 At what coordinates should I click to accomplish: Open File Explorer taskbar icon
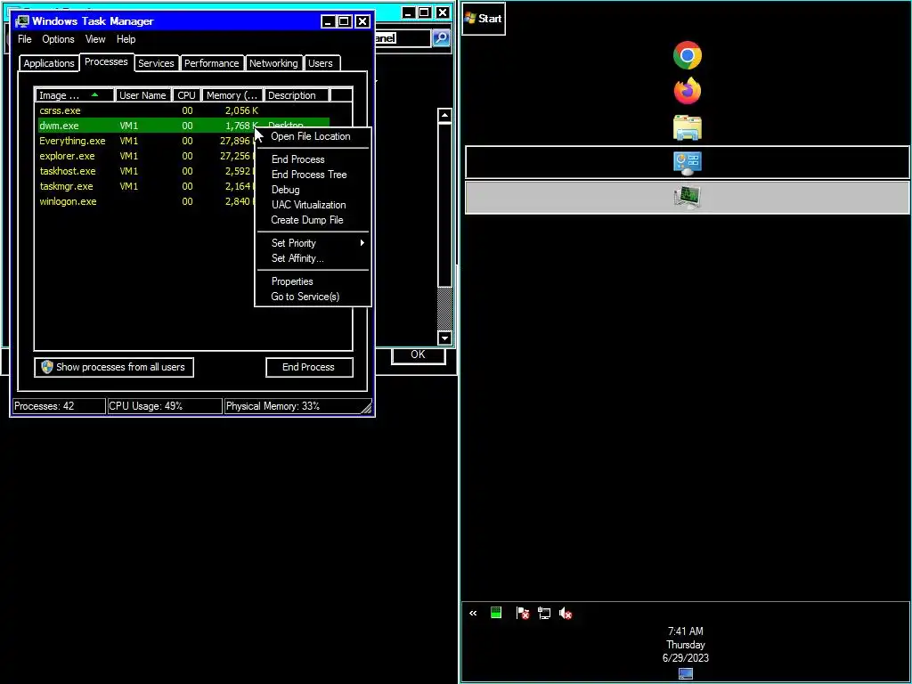pyautogui.click(x=687, y=127)
